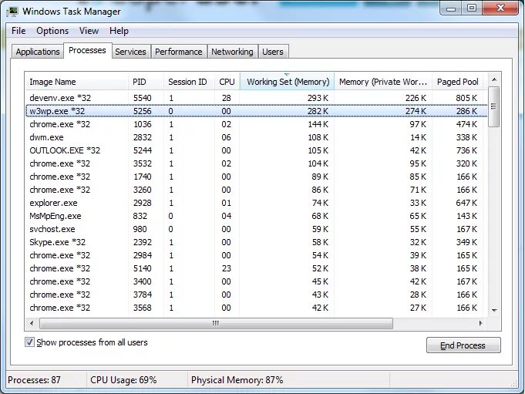Sort by Paged Pool column header
This screenshot has height=394, width=525.
457,82
